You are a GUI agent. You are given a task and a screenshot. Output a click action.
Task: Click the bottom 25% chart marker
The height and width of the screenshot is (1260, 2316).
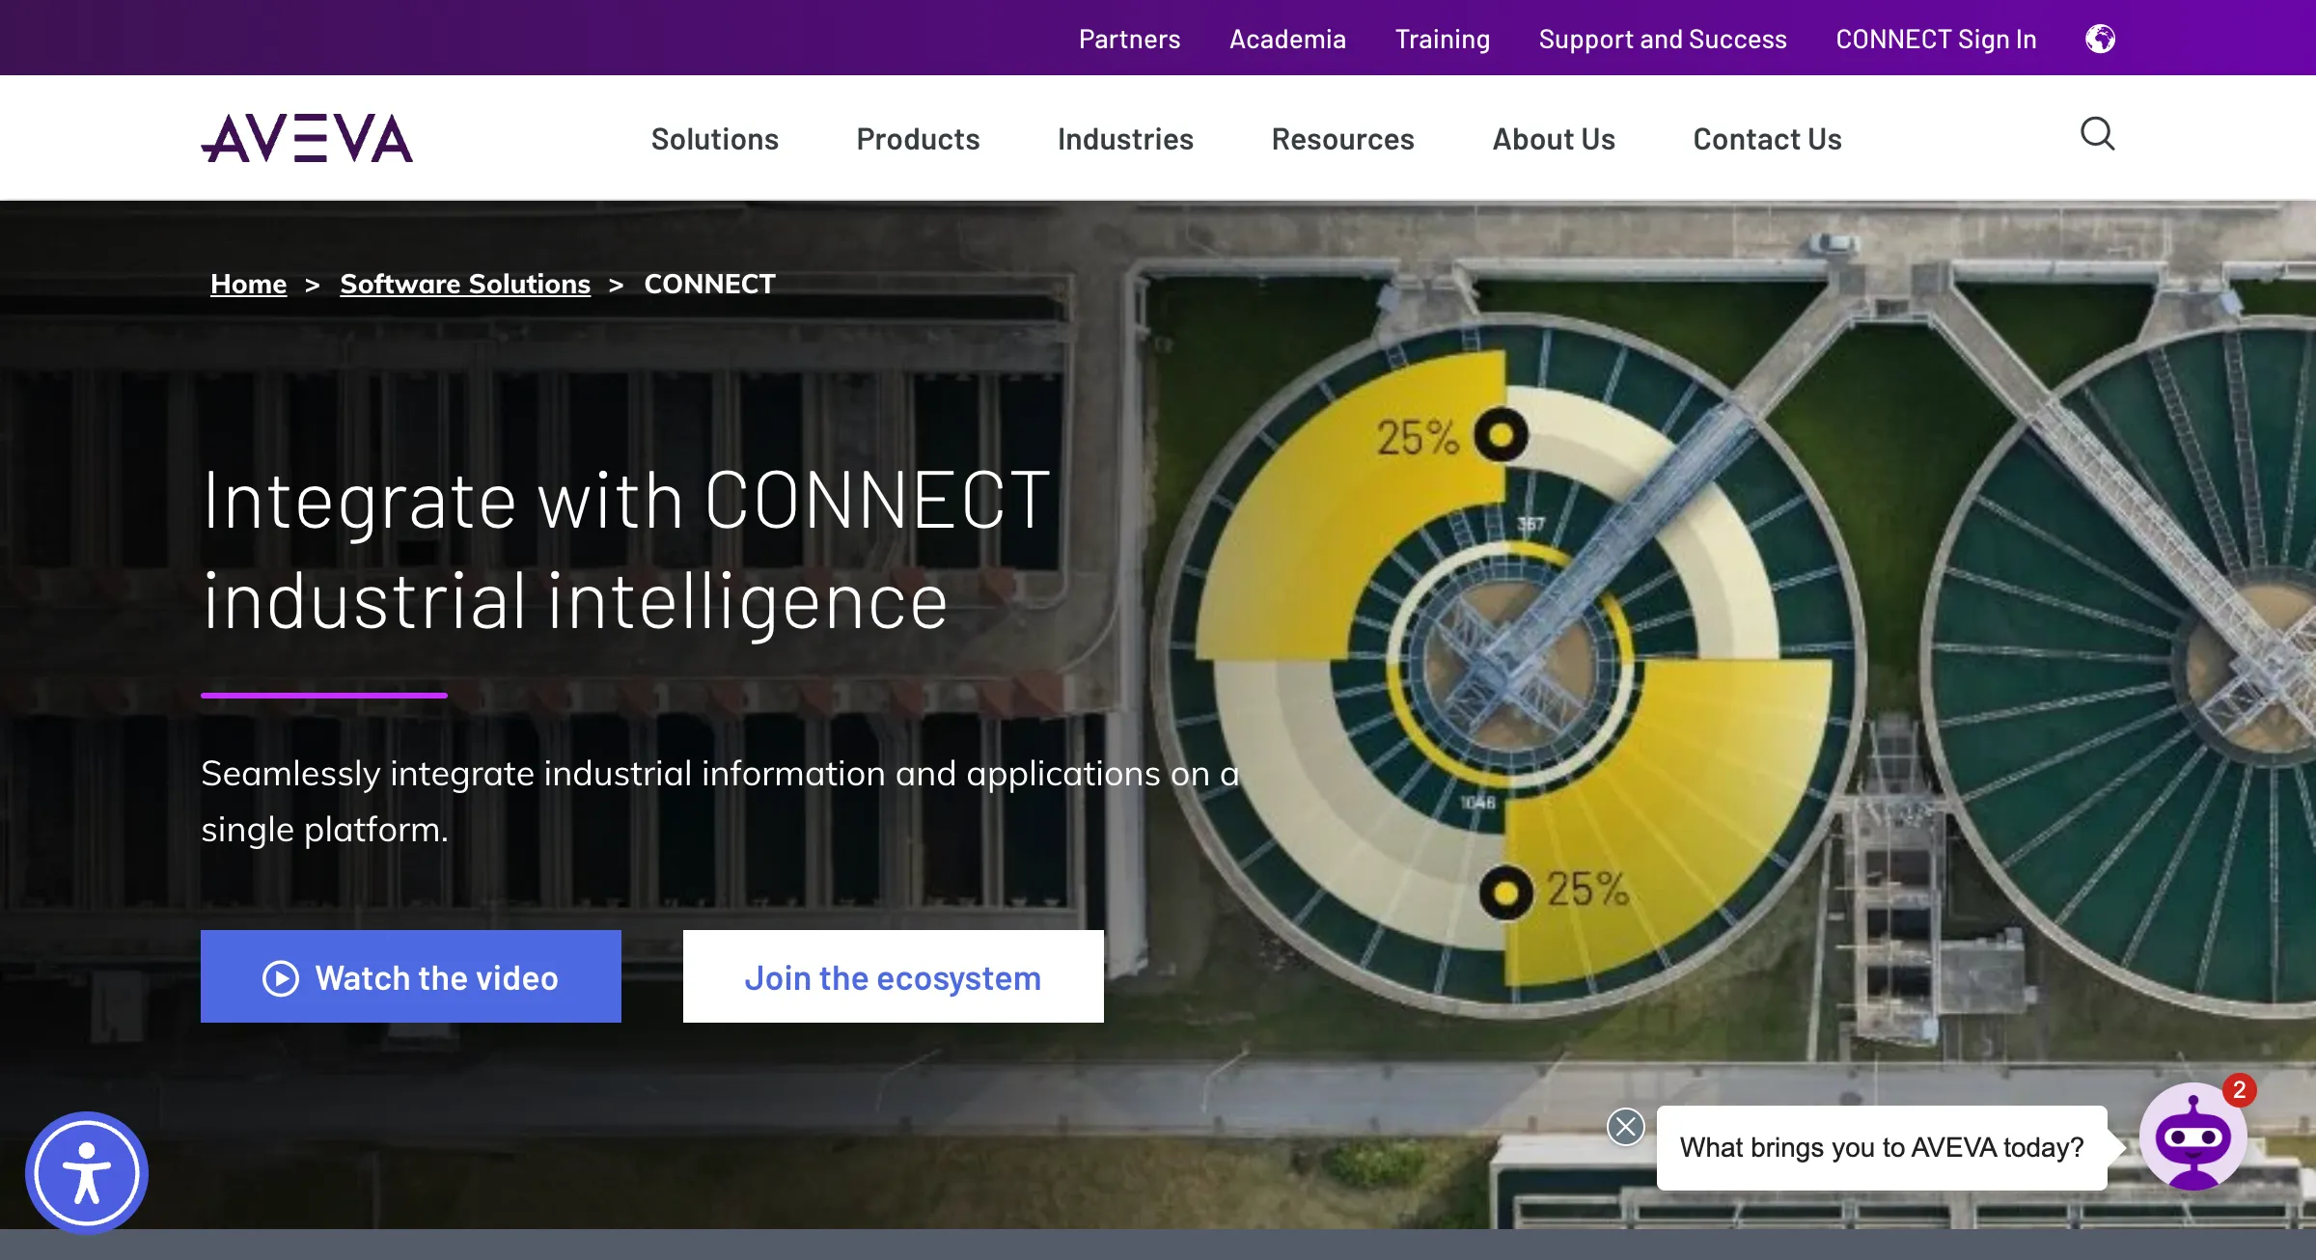tap(1505, 893)
